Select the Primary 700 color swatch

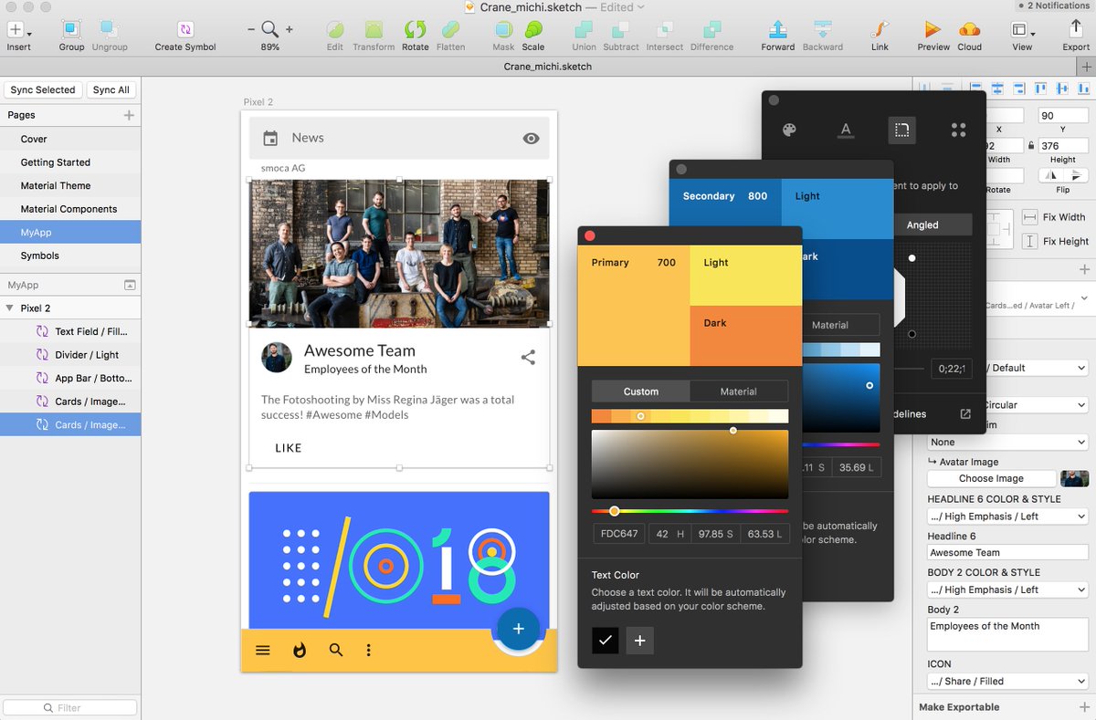pos(634,306)
